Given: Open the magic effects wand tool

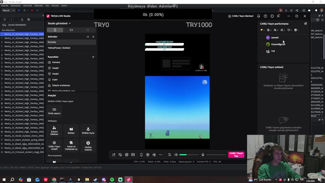Looking at the screenshot, I should point(114,155).
